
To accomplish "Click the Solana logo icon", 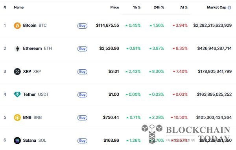I will [17, 141].
